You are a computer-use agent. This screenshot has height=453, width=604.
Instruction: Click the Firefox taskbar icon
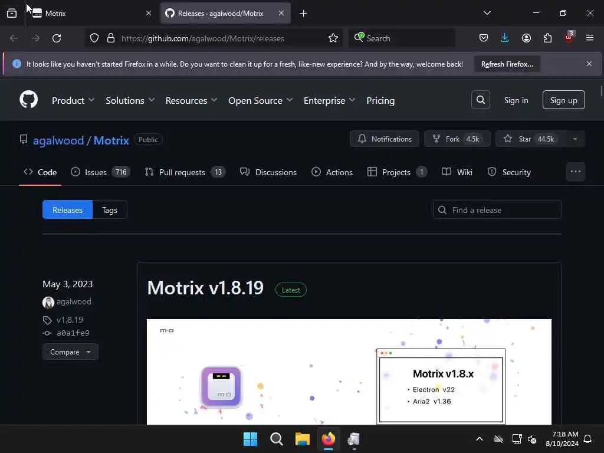tap(328, 439)
